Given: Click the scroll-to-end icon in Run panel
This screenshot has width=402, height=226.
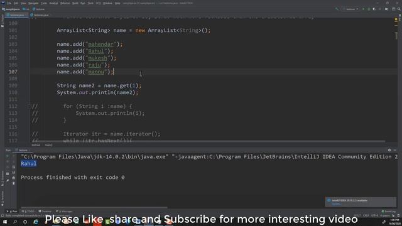Looking at the screenshot, I should coord(14,173).
